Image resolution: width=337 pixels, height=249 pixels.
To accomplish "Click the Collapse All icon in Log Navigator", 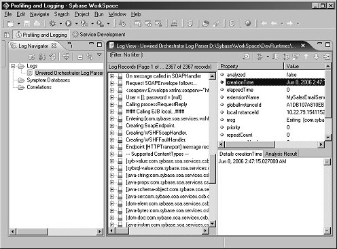I will (x=80, y=56).
